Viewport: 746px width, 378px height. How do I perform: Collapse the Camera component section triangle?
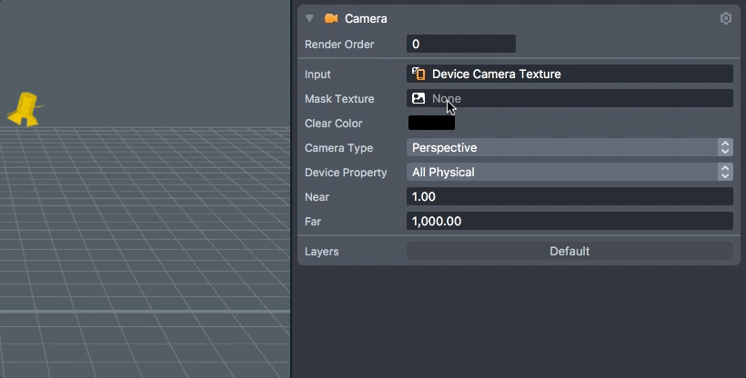click(x=309, y=18)
